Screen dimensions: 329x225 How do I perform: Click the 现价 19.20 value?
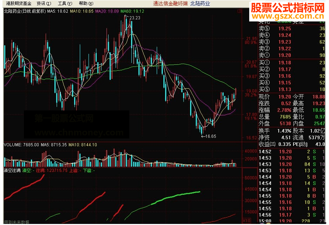tap(285, 97)
